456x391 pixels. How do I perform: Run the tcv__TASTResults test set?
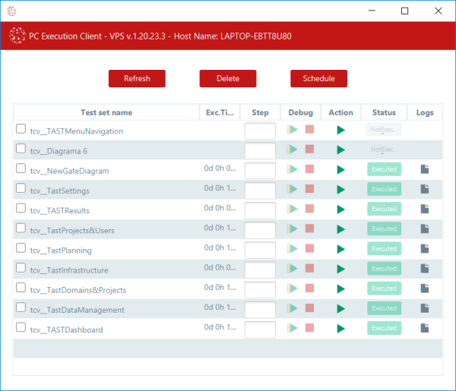pos(340,210)
